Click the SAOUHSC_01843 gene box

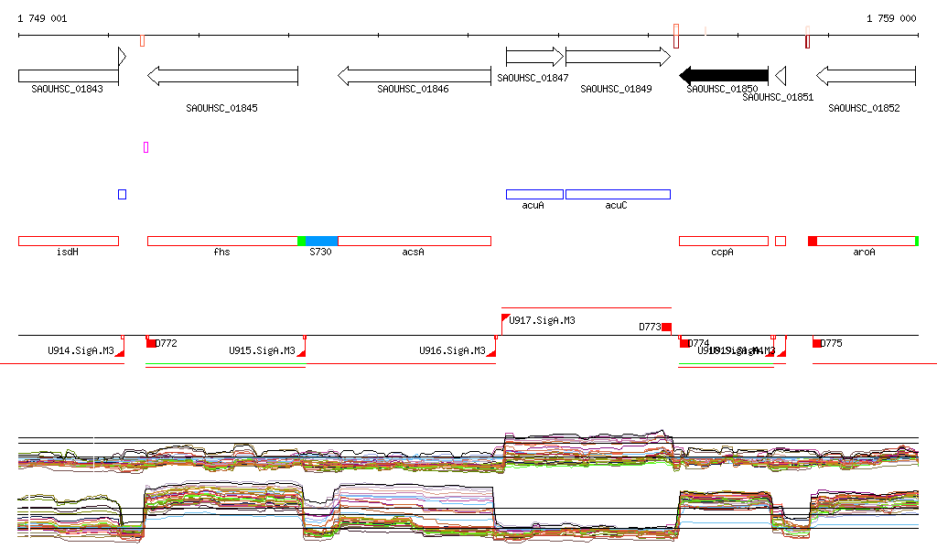tap(69, 76)
